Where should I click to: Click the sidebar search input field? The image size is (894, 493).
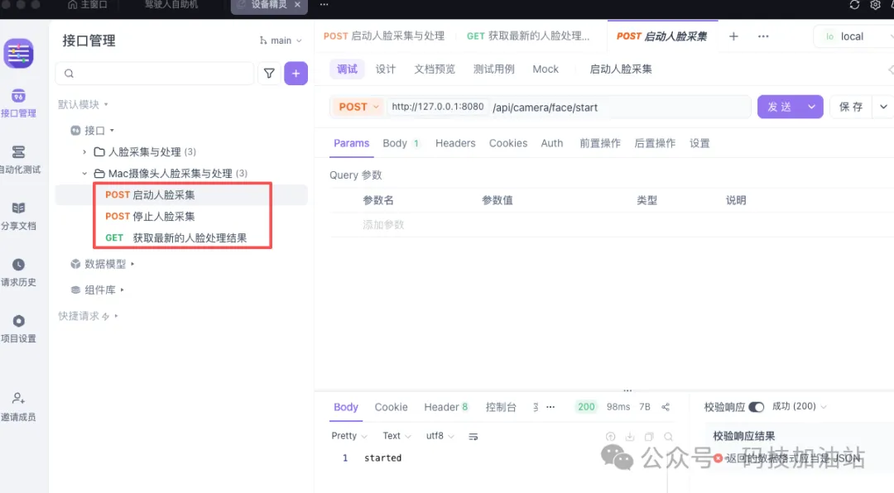coord(155,73)
